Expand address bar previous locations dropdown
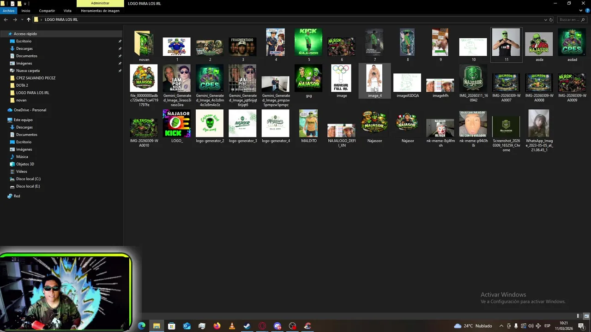 [x=545, y=20]
